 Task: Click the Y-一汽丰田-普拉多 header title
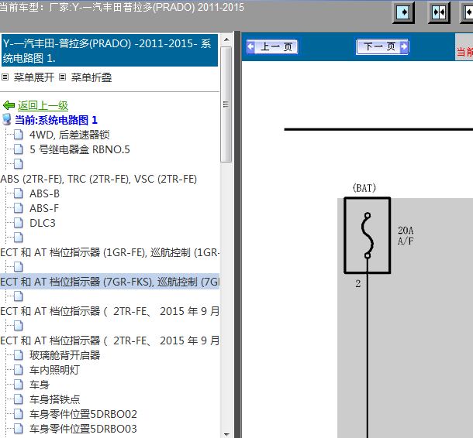[110, 50]
